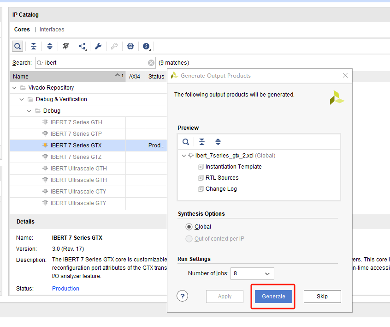Screen dimensions: 390x327
Task: Sort by the Name column header
Action: [67, 77]
